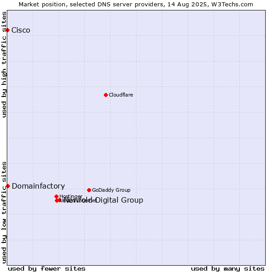This screenshot has height=272, width=272.
Task: Click the red marker beside Domainfactory
Action: click(x=8, y=186)
